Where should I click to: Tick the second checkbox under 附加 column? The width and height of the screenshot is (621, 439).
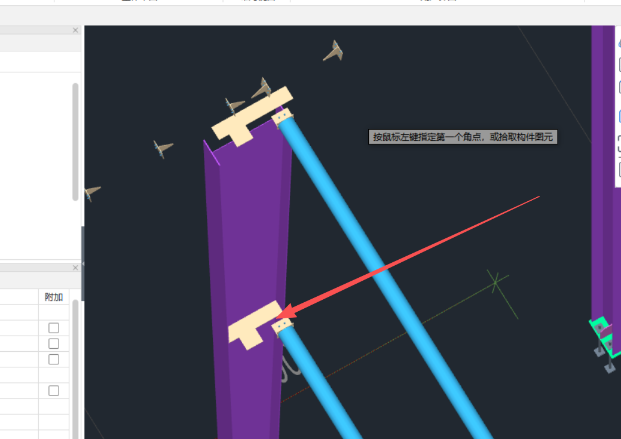54,343
